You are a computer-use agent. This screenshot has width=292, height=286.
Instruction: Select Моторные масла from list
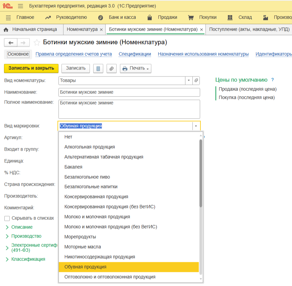coord(83,247)
